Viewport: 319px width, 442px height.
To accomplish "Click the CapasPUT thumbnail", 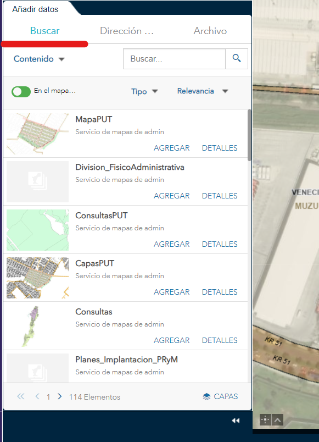I will pyautogui.click(x=37, y=278).
